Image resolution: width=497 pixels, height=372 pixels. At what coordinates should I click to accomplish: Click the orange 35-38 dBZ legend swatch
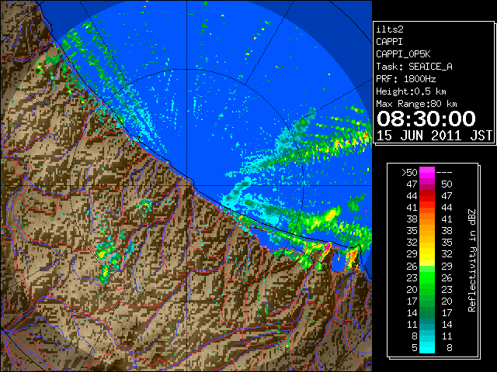[x=427, y=231]
